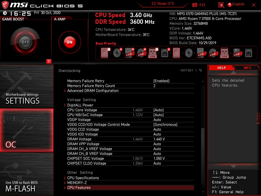261x196 pixels.
Task: Select DRAM CH_B VREF Voltage Auto field
Action: pyautogui.click(x=157, y=153)
